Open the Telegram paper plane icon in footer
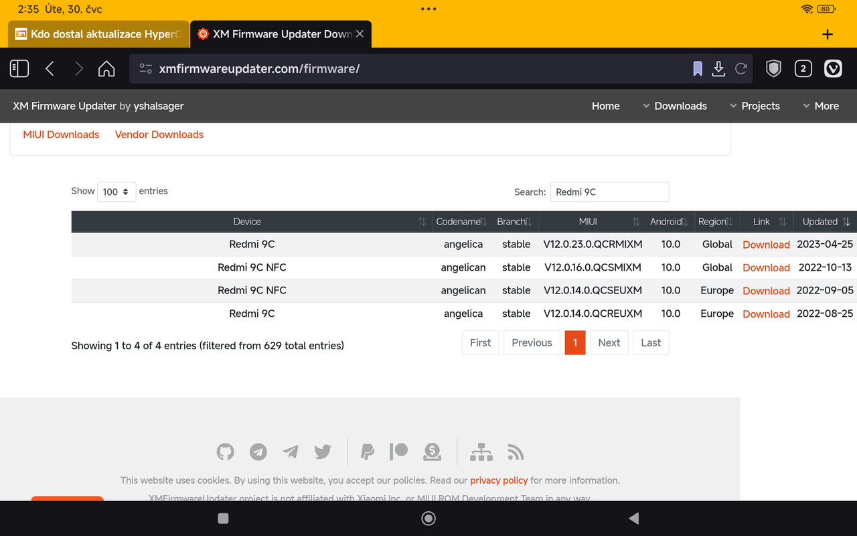This screenshot has height=536, width=857. [x=291, y=452]
